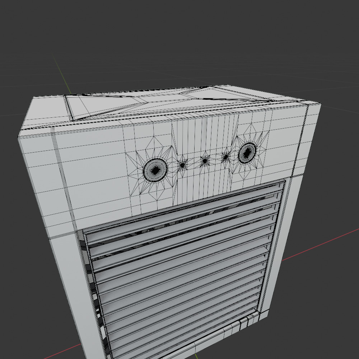The image size is (359, 359).
Task: Select the large left circular knob on the model
Action: (155, 170)
